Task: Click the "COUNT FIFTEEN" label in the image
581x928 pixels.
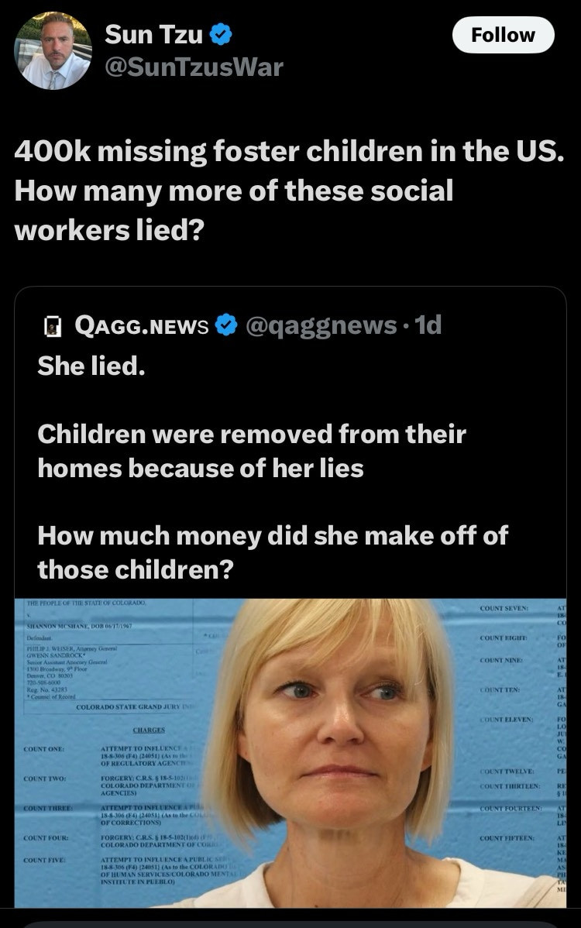Action: pos(505,838)
